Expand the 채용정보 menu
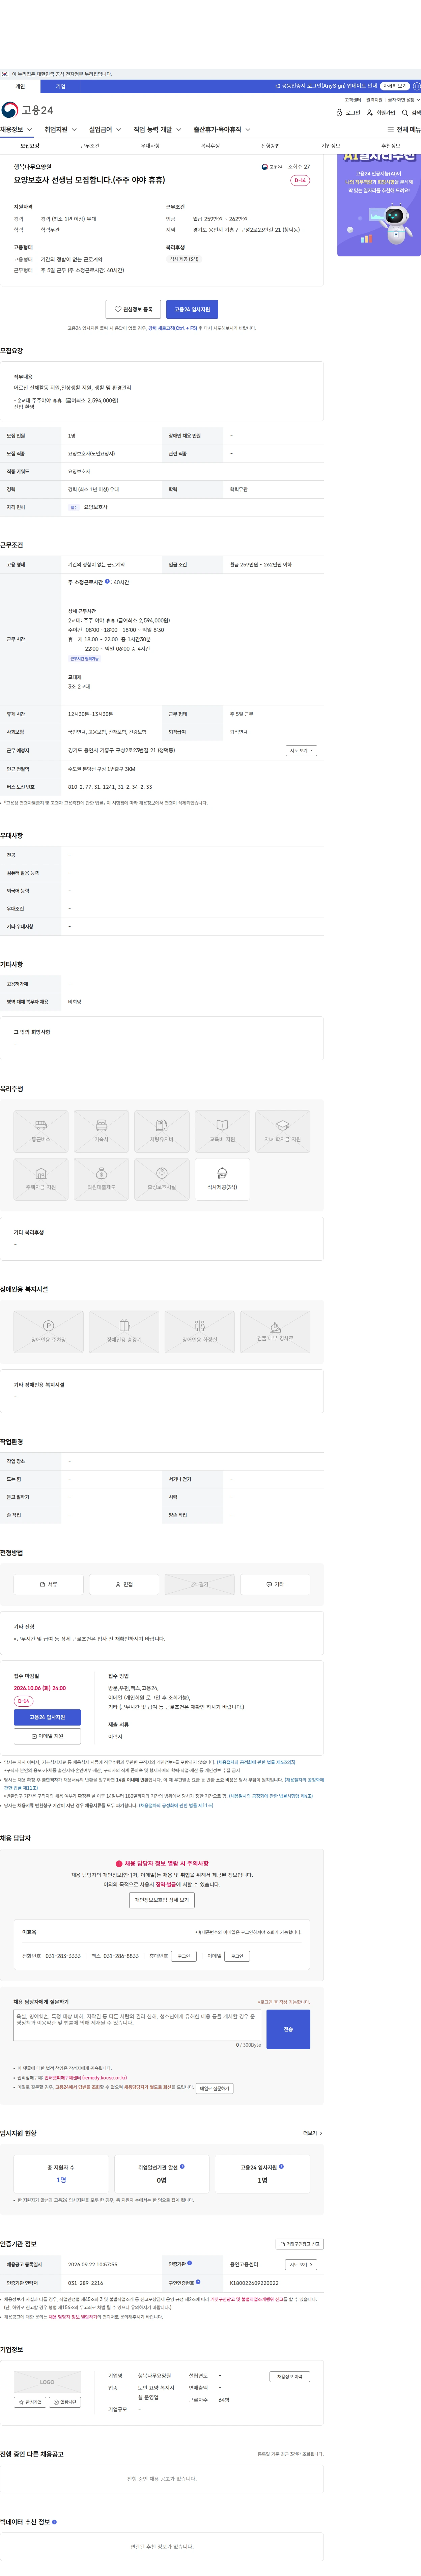The width and height of the screenshot is (421, 2576). tap(16, 130)
